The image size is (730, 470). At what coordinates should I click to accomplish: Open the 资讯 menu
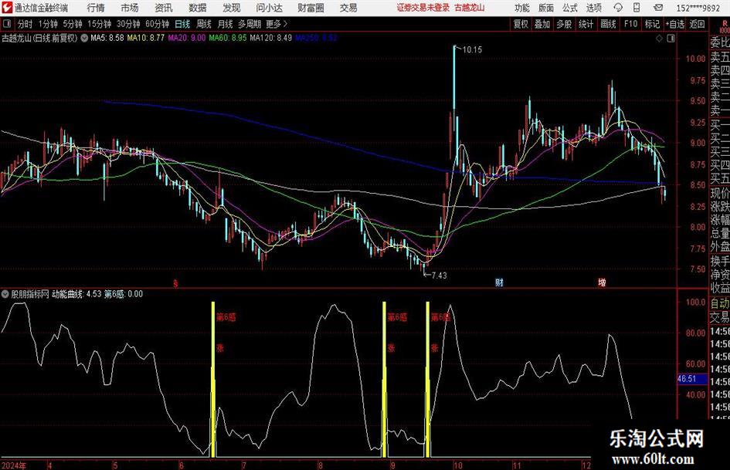point(164,8)
